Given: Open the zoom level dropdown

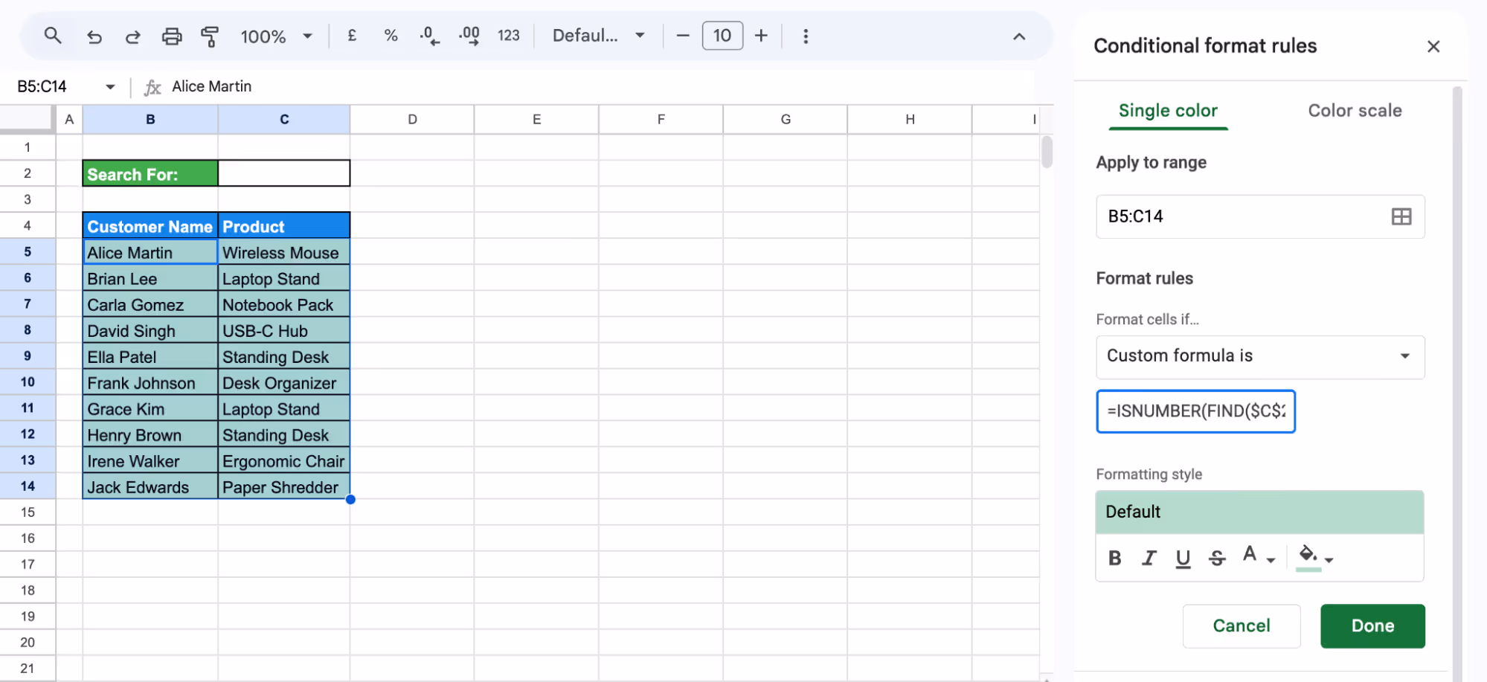Looking at the screenshot, I should click(x=276, y=35).
